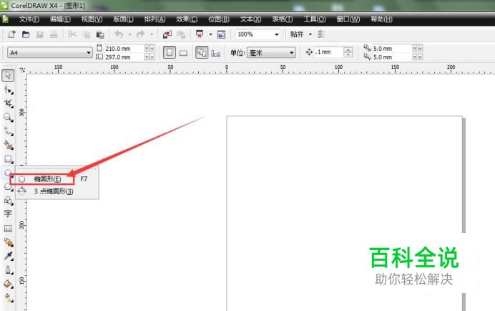The height and width of the screenshot is (311, 495).
Task: Click the Print icon
Action: point(54,34)
